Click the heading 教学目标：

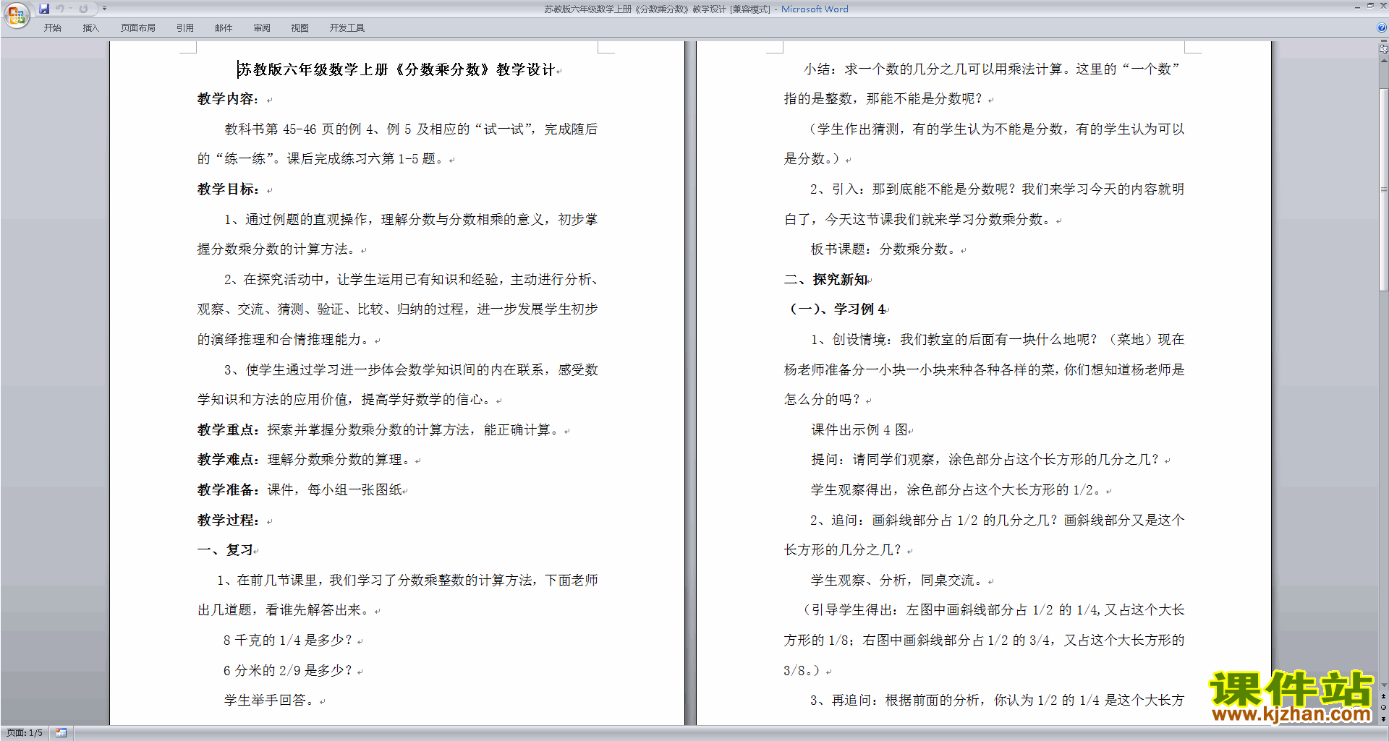(x=228, y=189)
